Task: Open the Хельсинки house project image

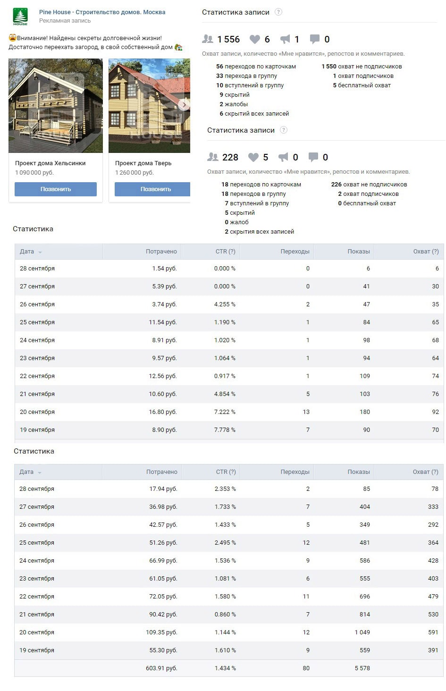Action: coord(56,105)
